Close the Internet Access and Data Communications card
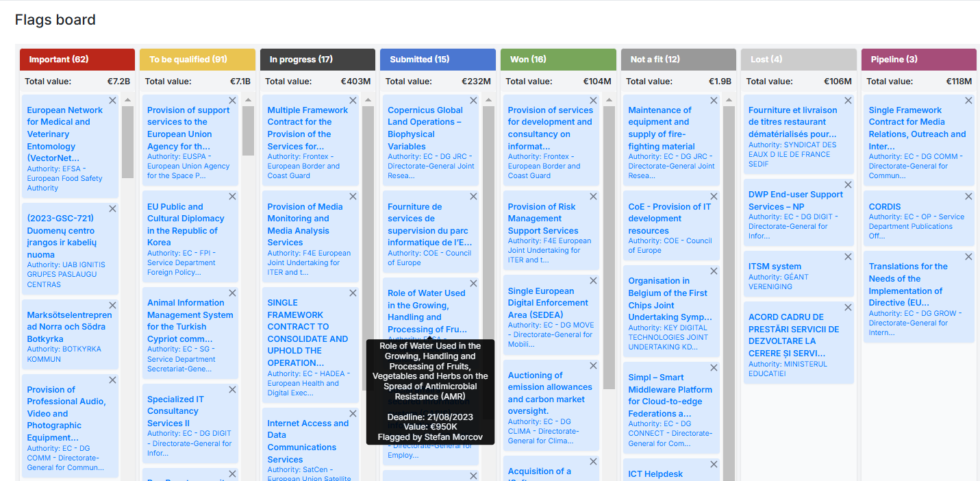This screenshot has height=481, width=980. click(353, 413)
